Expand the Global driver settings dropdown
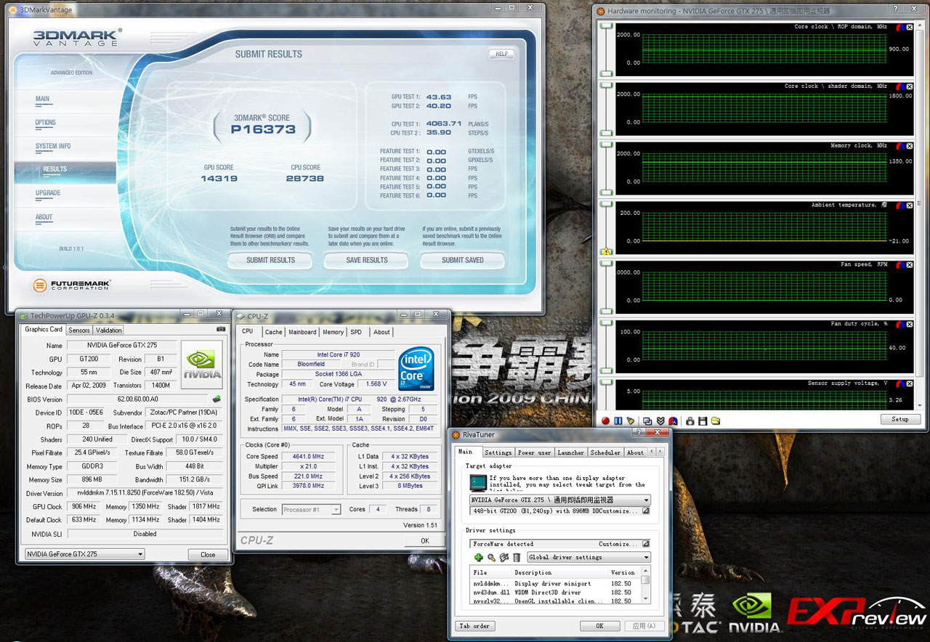Viewport: 930px width, 642px height. coord(589,557)
